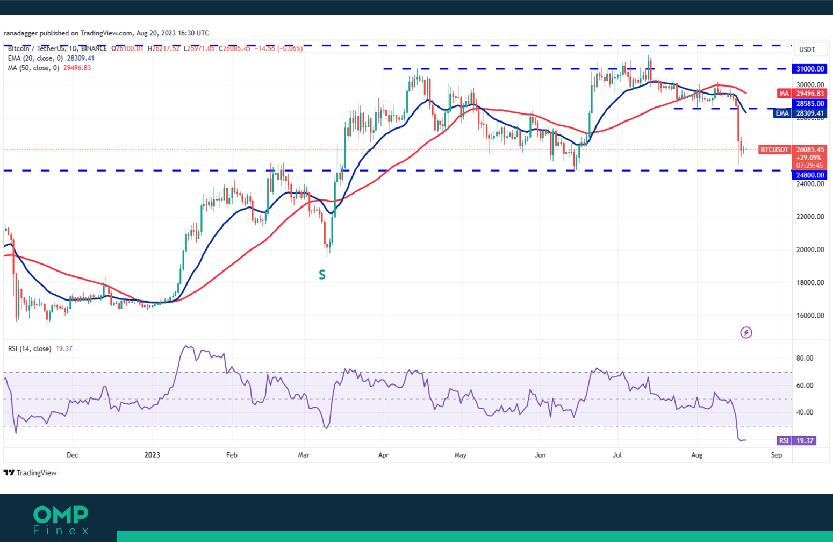Viewport: 833px width, 542px height.
Task: Click the 26085.45 current price label
Action: tap(810, 149)
